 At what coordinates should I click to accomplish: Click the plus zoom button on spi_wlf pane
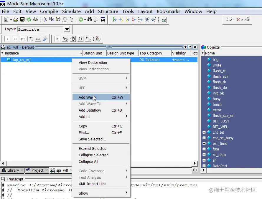coord(185,47)
